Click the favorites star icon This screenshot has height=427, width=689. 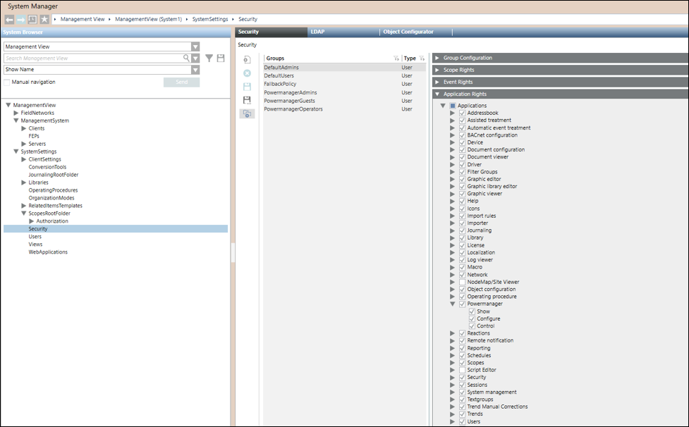point(44,19)
